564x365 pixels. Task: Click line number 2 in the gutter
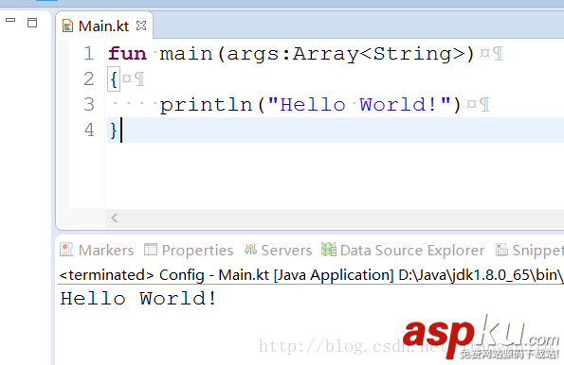tap(89, 79)
